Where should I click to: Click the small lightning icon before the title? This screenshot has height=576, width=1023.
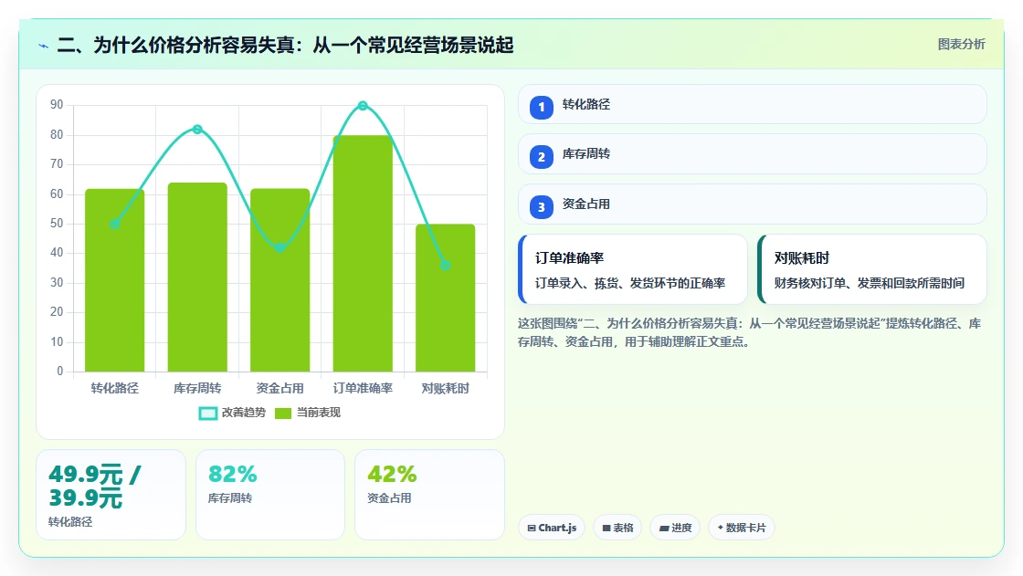tap(44, 46)
